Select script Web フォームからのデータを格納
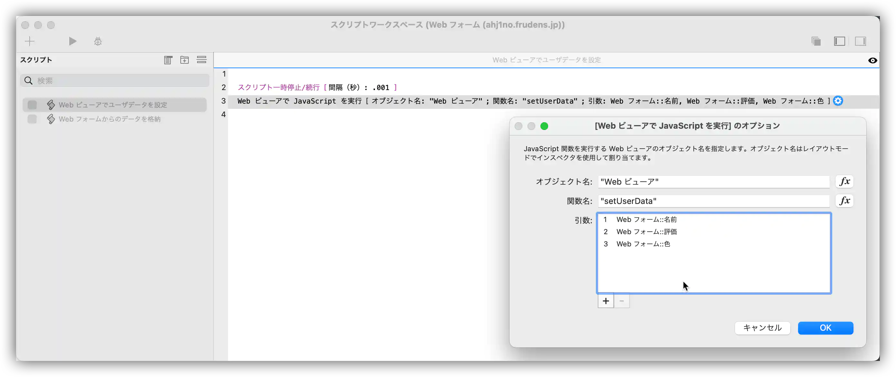 (x=109, y=119)
